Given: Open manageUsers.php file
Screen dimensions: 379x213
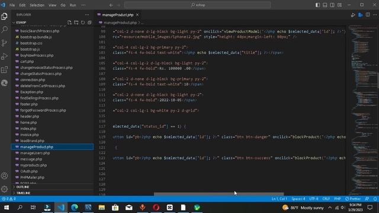Looking at the screenshot, I should tap(35, 153).
